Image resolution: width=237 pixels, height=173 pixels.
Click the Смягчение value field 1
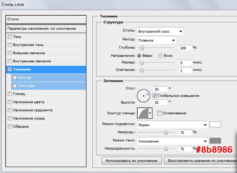tap(185, 70)
